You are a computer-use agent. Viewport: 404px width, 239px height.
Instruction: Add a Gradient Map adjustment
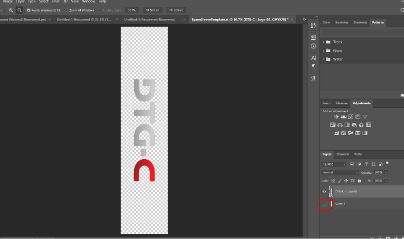(x=365, y=133)
